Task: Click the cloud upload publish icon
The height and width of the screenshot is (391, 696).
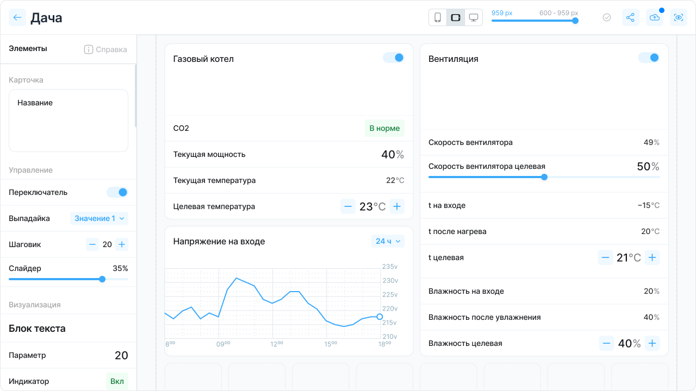Action: pos(655,17)
